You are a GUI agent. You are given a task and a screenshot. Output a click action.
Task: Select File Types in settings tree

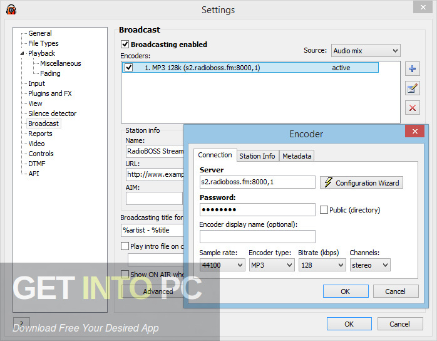(43, 43)
